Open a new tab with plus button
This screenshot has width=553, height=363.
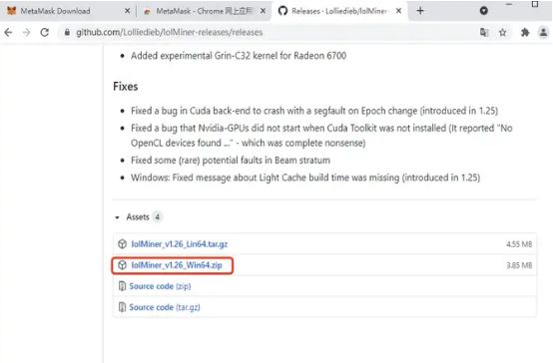[420, 11]
